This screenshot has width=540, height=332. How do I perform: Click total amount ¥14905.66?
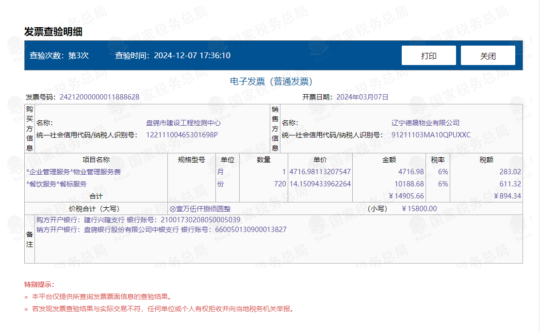tap(407, 196)
